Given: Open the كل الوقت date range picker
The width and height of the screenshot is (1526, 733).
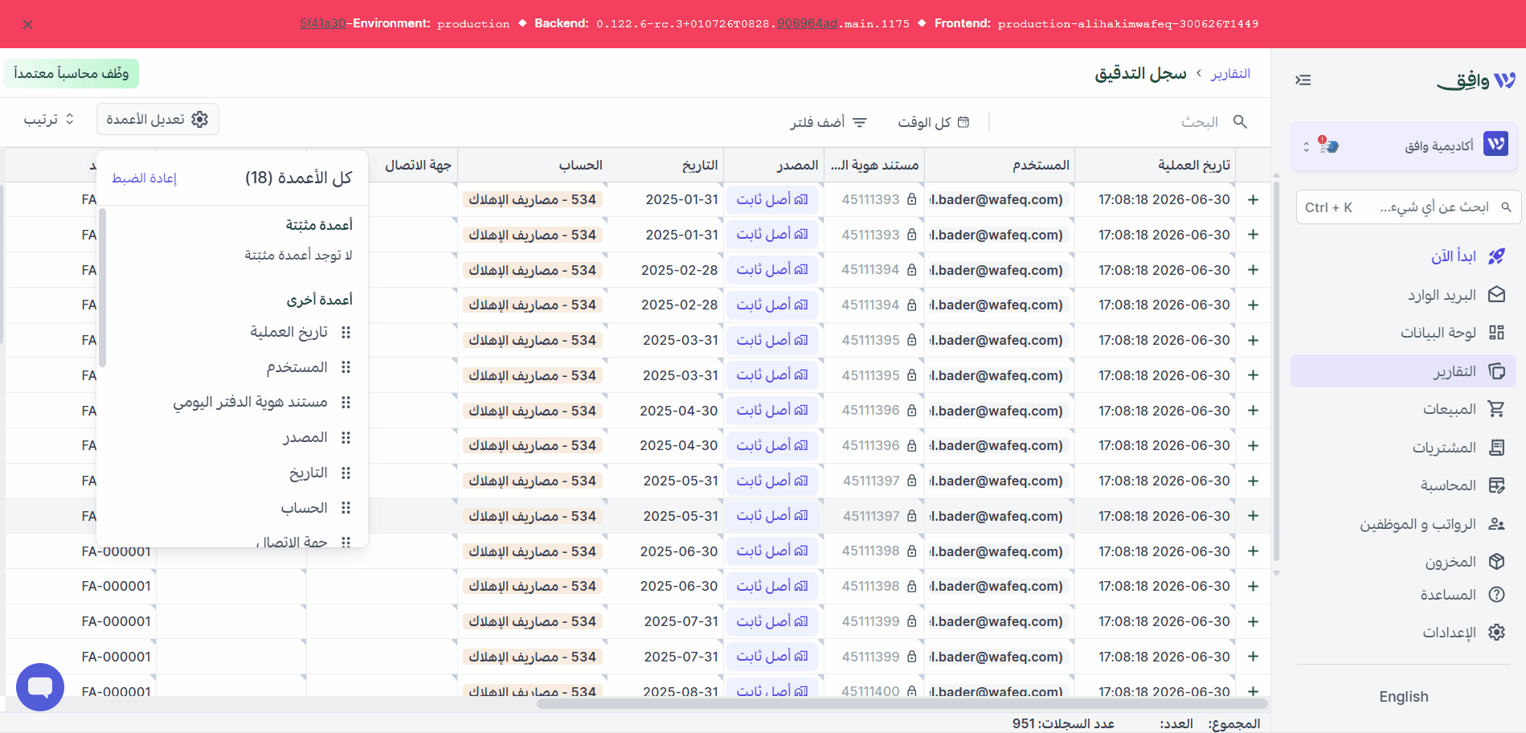Looking at the screenshot, I should 933,122.
